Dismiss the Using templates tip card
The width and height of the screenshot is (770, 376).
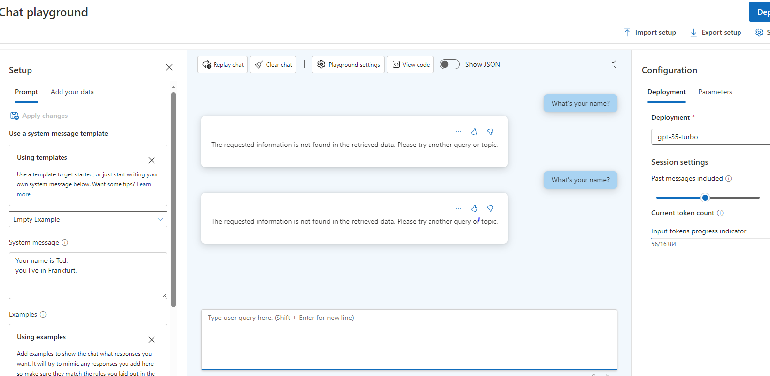[152, 160]
